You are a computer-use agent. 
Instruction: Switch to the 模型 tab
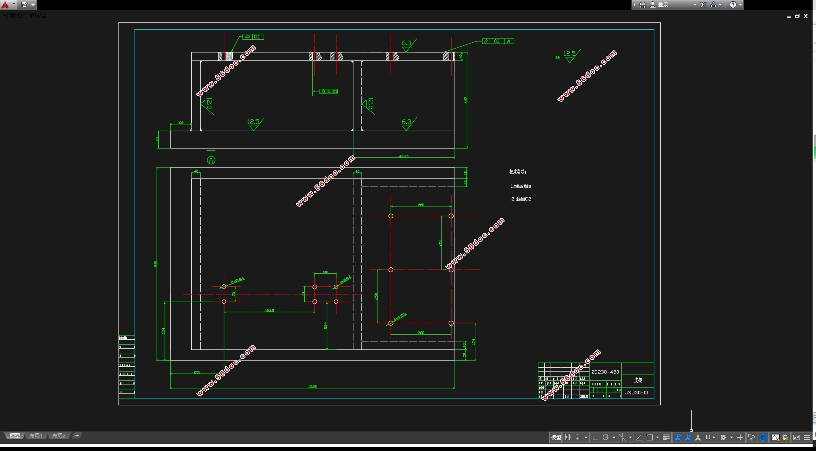tap(15, 435)
